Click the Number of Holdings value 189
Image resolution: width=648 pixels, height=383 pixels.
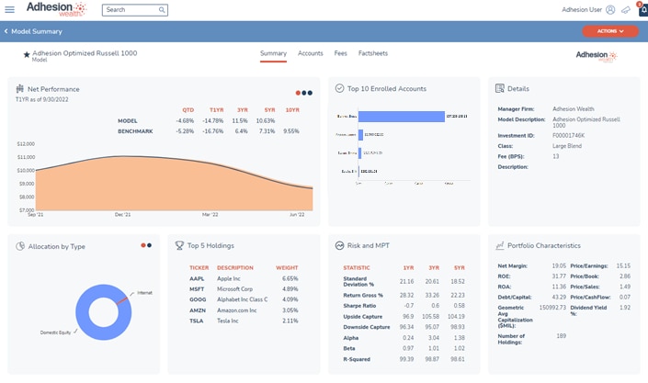(x=561, y=336)
